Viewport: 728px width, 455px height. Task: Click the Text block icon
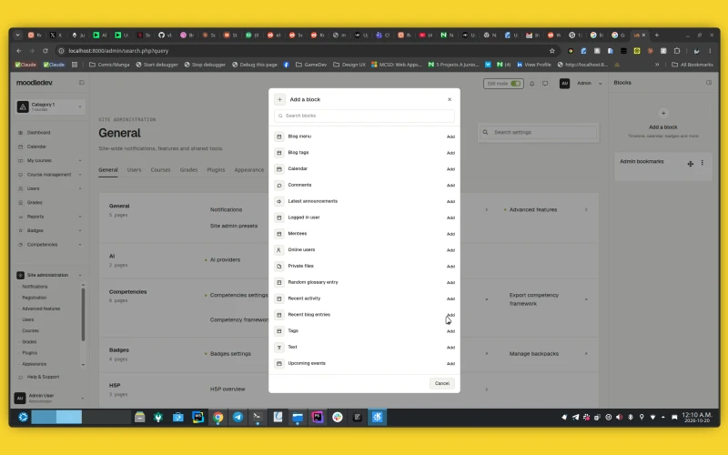[x=279, y=348]
